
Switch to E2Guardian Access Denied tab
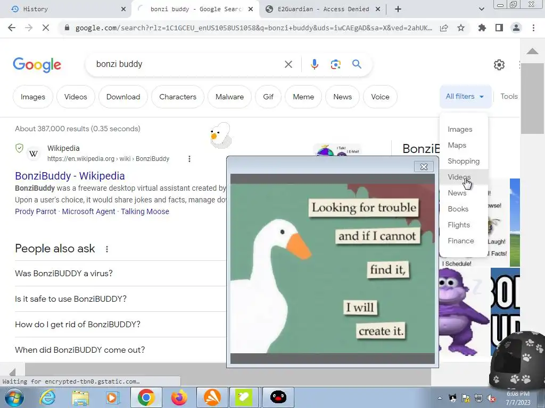pyautogui.click(x=323, y=9)
